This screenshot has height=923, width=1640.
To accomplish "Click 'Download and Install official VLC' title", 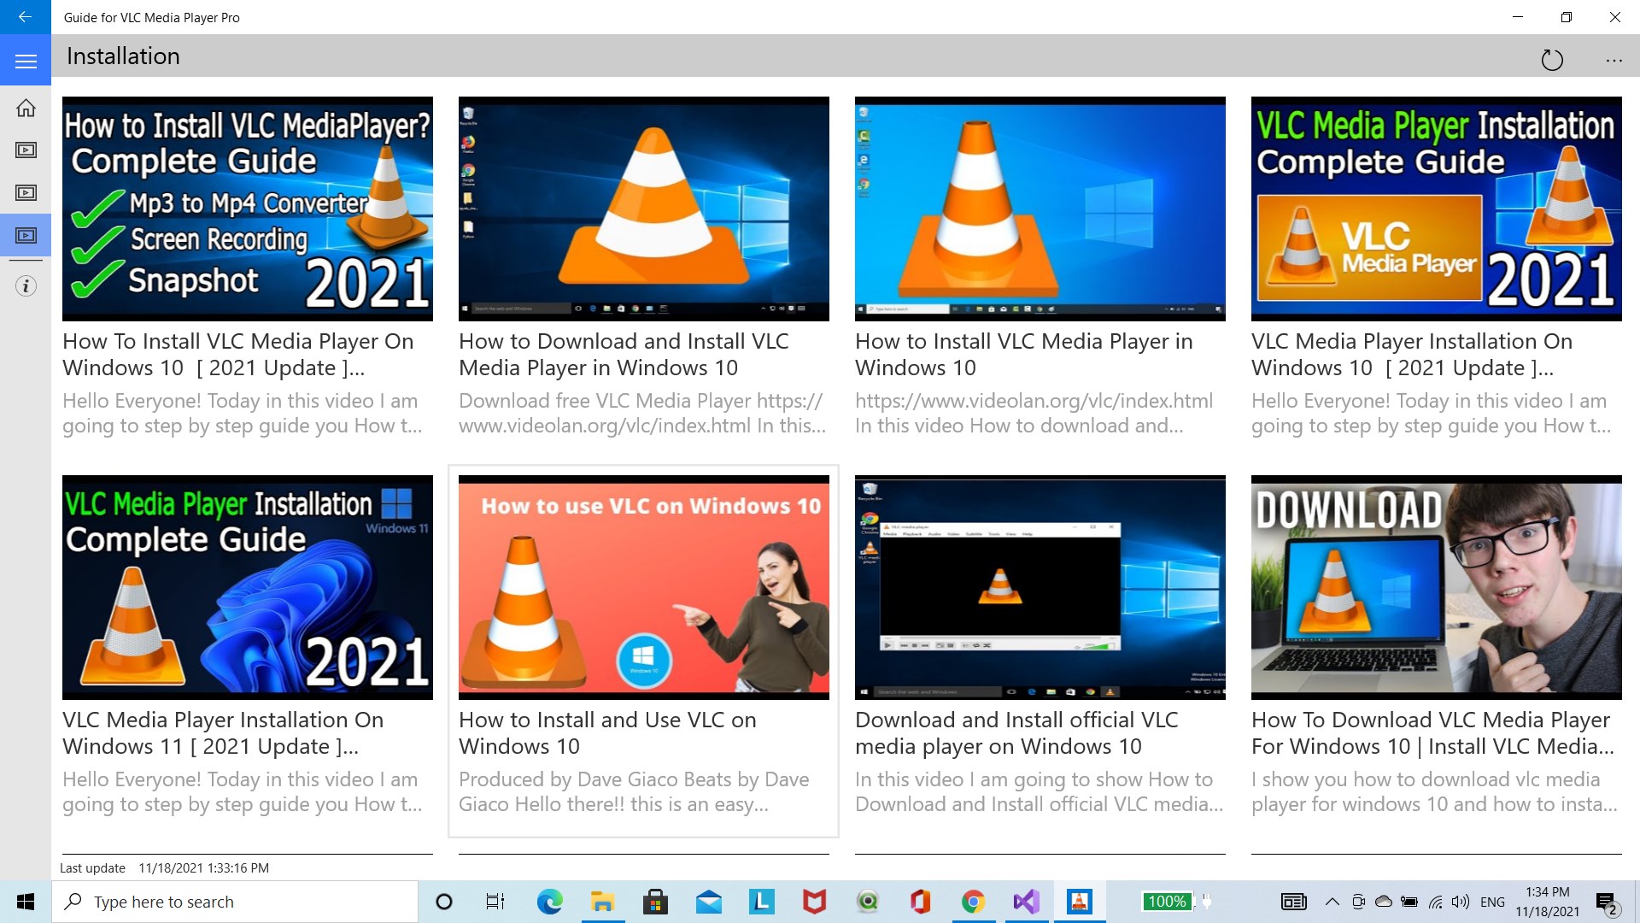I will 1016,732.
